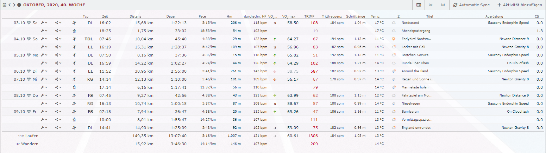The height and width of the screenshot is (153, 546).
Task: Open the Brötchen-Service activity title
Action: tap(415, 55)
